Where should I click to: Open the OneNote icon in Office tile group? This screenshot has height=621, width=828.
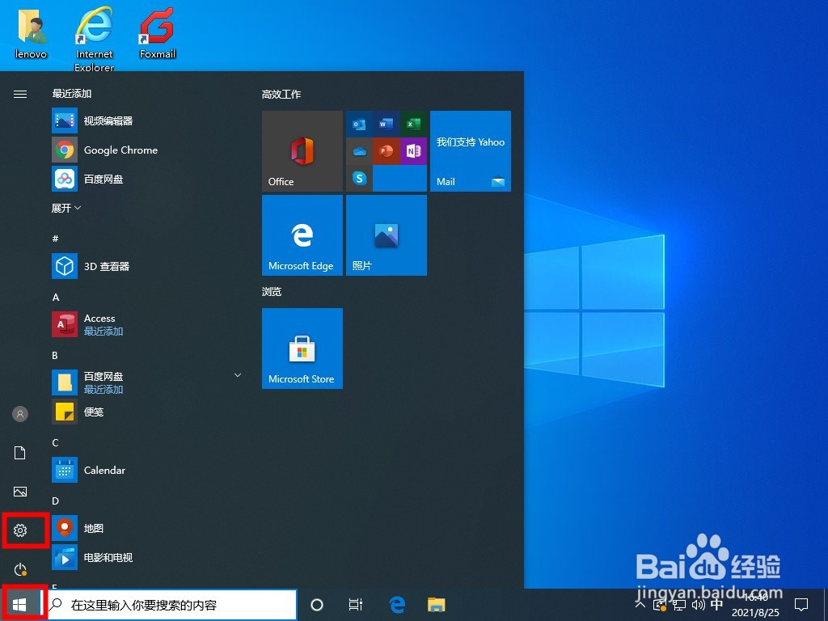point(413,151)
